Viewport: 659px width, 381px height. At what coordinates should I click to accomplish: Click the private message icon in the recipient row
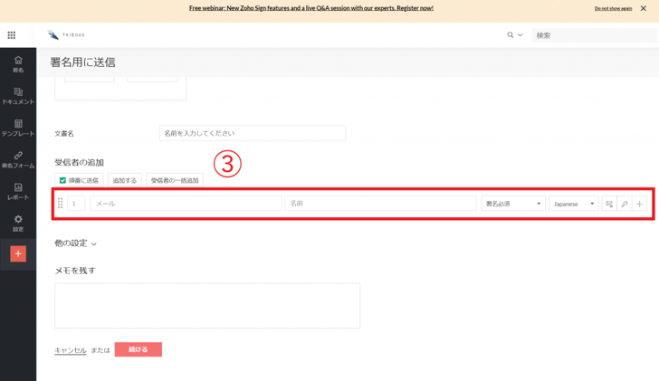tap(609, 204)
